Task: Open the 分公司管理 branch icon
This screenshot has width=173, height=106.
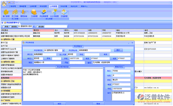Action: click(54, 13)
